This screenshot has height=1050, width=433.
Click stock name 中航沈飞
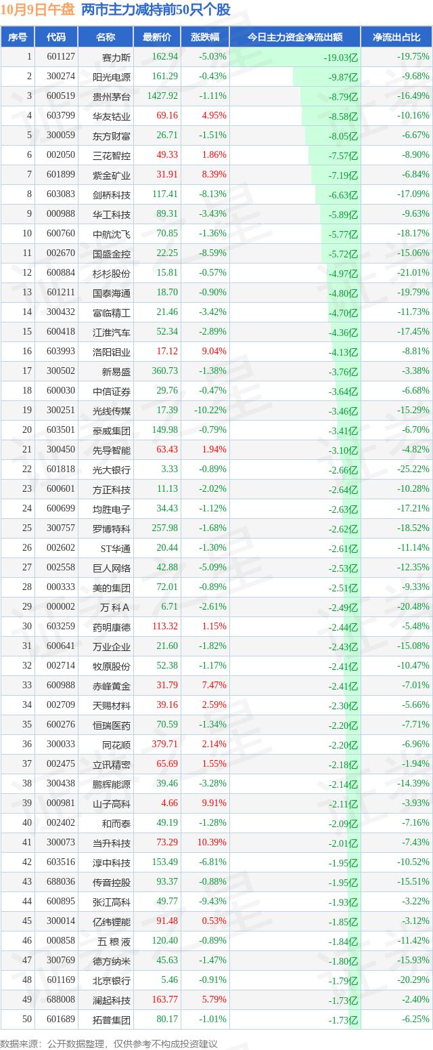tap(111, 234)
